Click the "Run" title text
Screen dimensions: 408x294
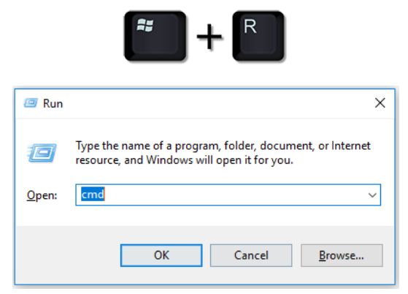[x=53, y=103]
